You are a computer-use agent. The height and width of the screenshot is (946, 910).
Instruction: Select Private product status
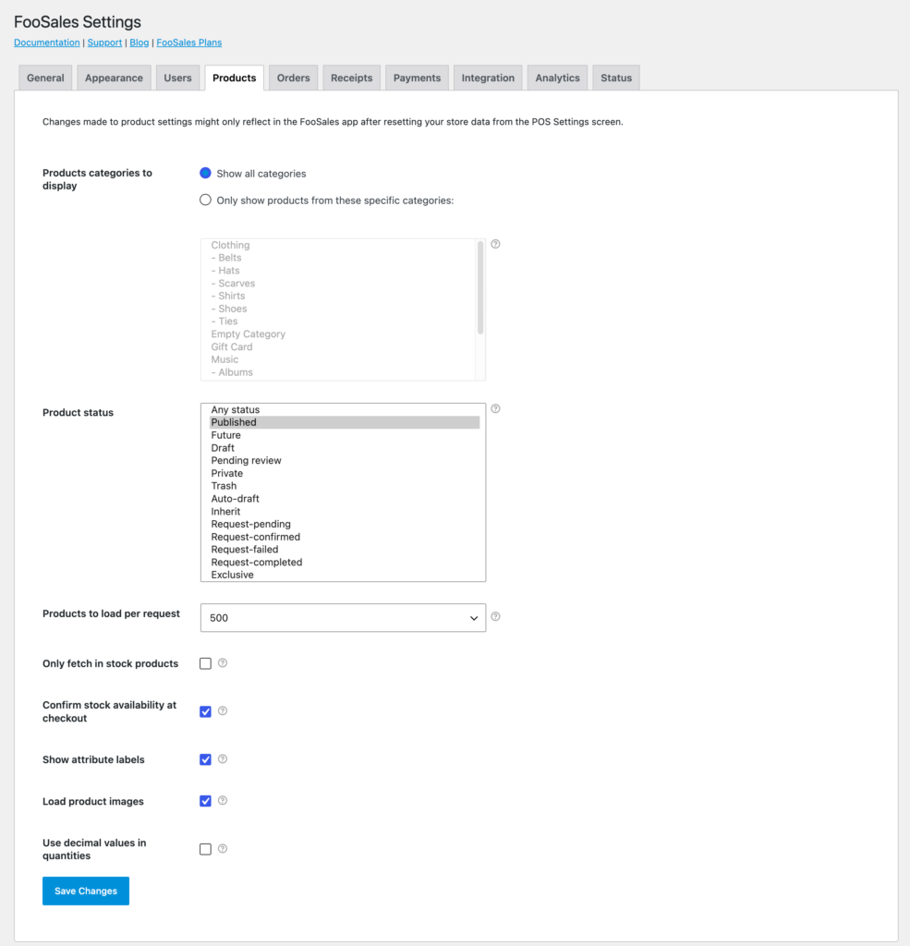click(x=345, y=473)
